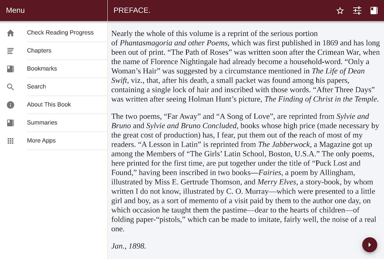384x259 pixels.
Task: Select Chapters from the menu
Action: click(39, 51)
